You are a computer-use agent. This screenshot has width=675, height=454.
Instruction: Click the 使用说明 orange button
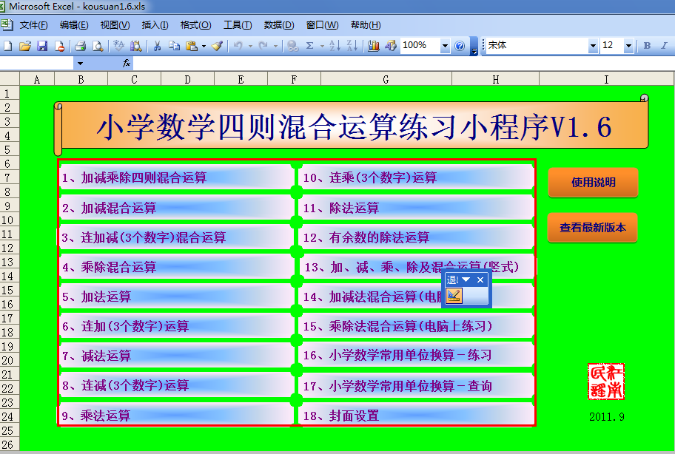tap(593, 183)
